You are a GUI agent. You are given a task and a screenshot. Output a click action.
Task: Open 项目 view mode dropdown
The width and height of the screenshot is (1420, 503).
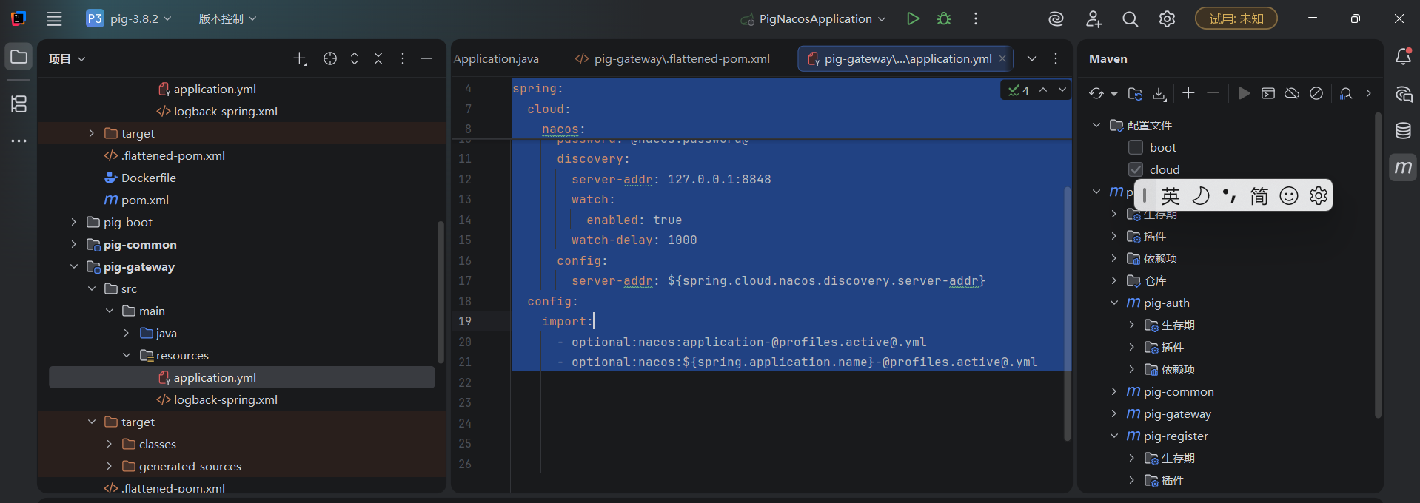point(67,58)
